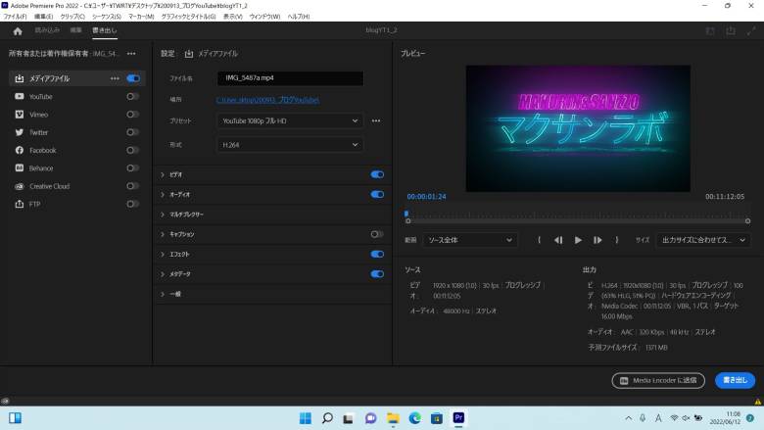
Task: Disable Media File export toggle
Action: [133, 78]
